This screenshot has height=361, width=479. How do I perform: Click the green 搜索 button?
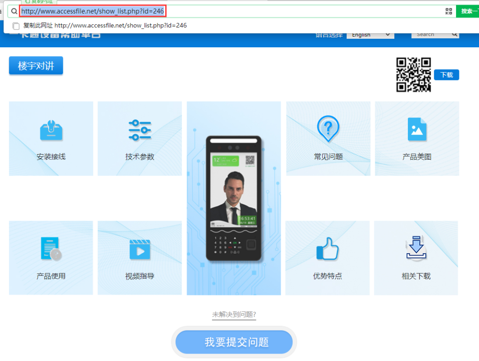[467, 11]
